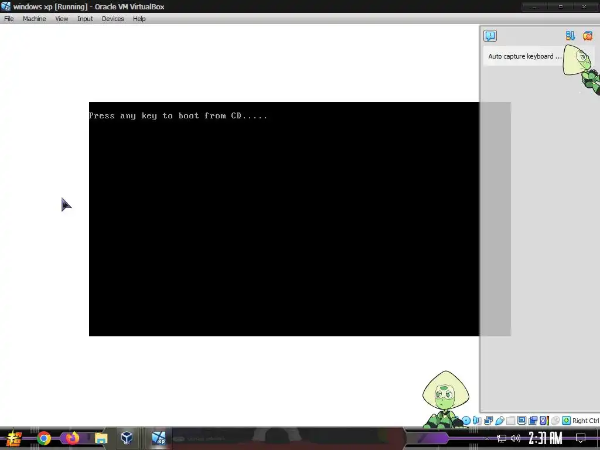Screen dimensions: 600x450
Task: Click the CPU virtualization V status icon
Action: coord(544,421)
